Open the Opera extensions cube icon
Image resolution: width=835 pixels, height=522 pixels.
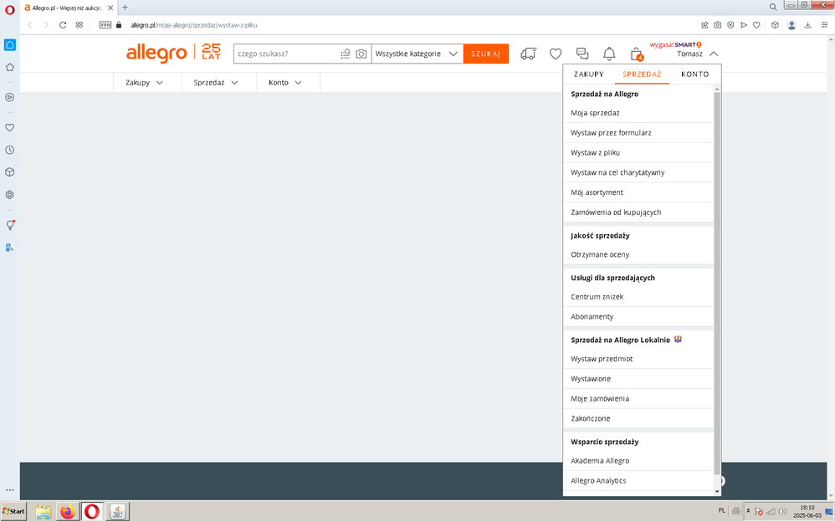click(776, 25)
